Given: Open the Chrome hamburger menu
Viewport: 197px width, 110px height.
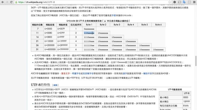Looking at the screenshot, I should pos(194,2).
